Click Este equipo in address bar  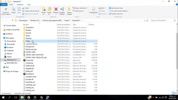click(x=23, y=21)
